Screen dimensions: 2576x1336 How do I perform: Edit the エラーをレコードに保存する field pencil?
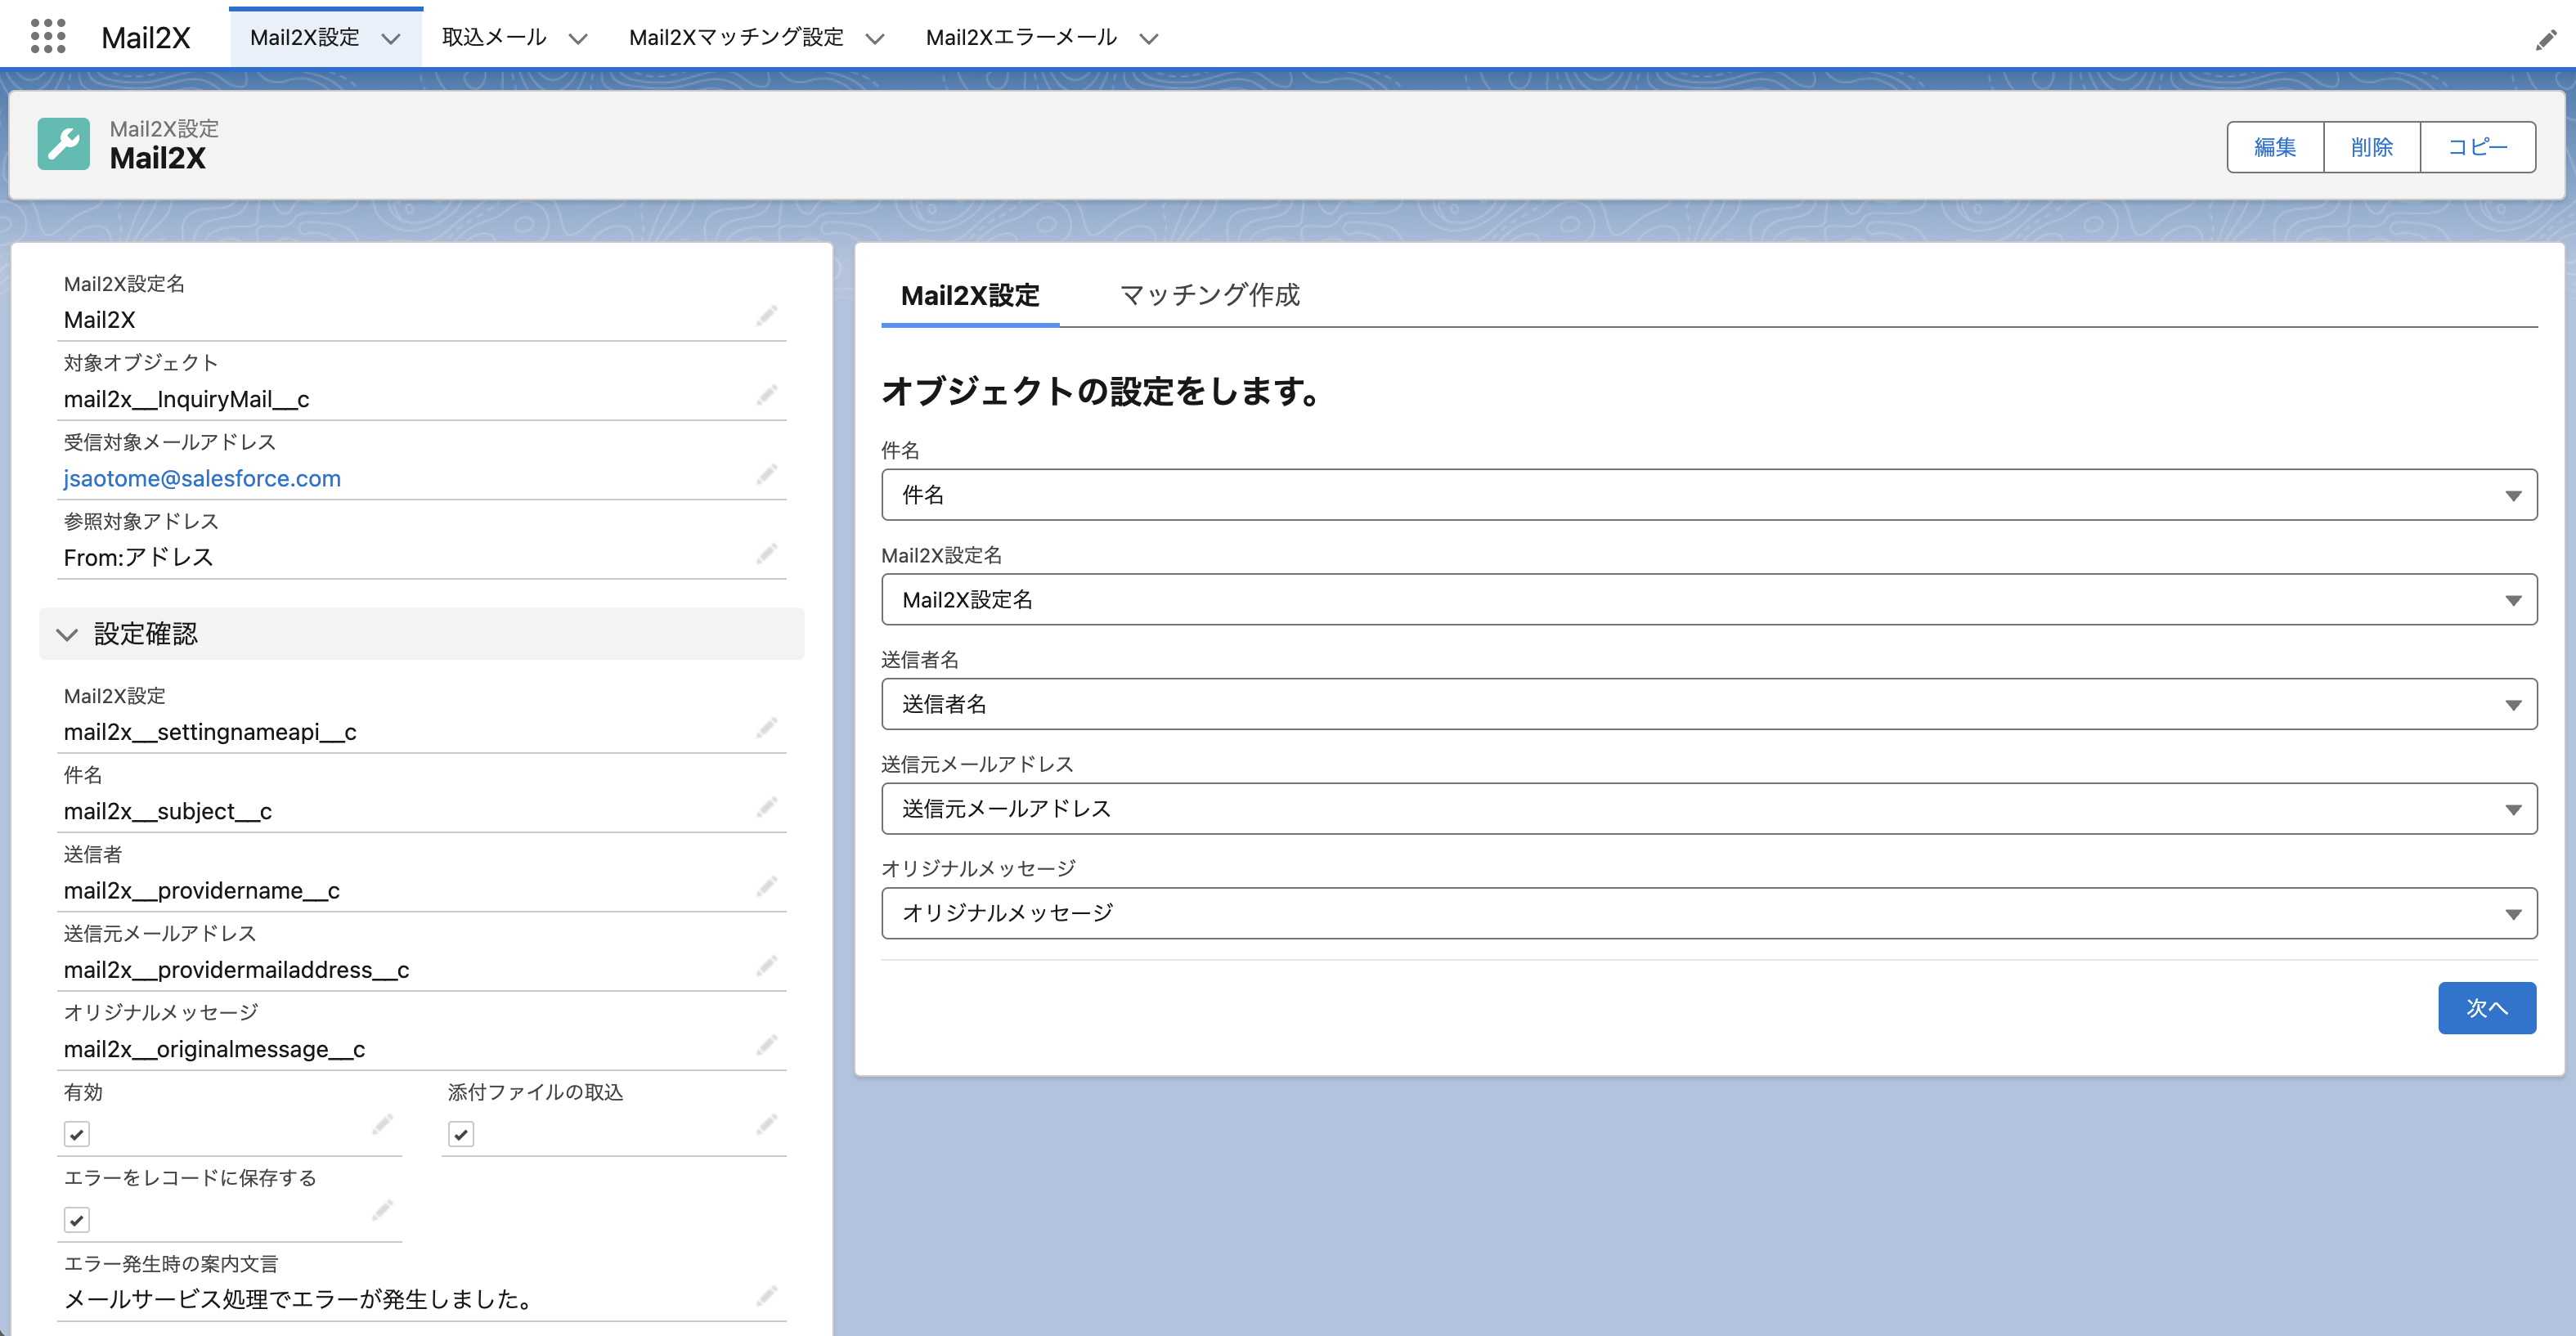pyautogui.click(x=382, y=1211)
